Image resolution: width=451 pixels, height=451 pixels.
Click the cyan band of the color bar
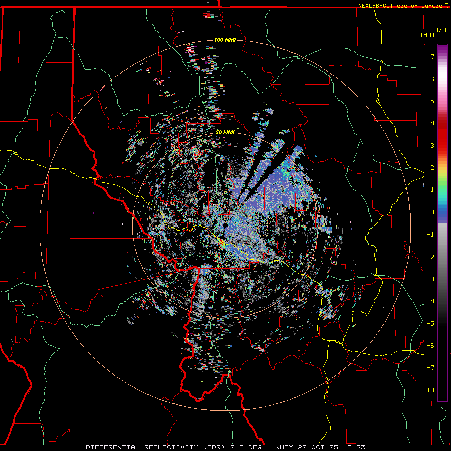pos(442,198)
